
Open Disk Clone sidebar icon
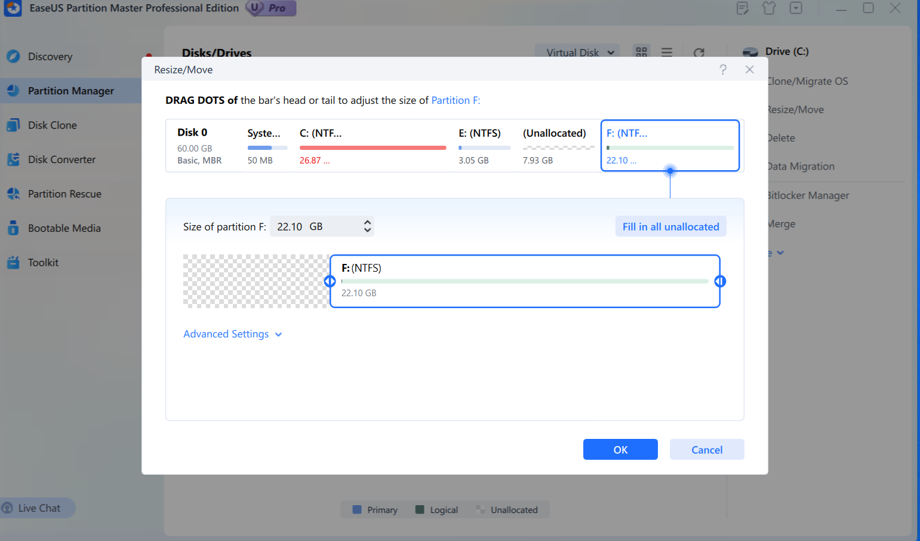(13, 125)
